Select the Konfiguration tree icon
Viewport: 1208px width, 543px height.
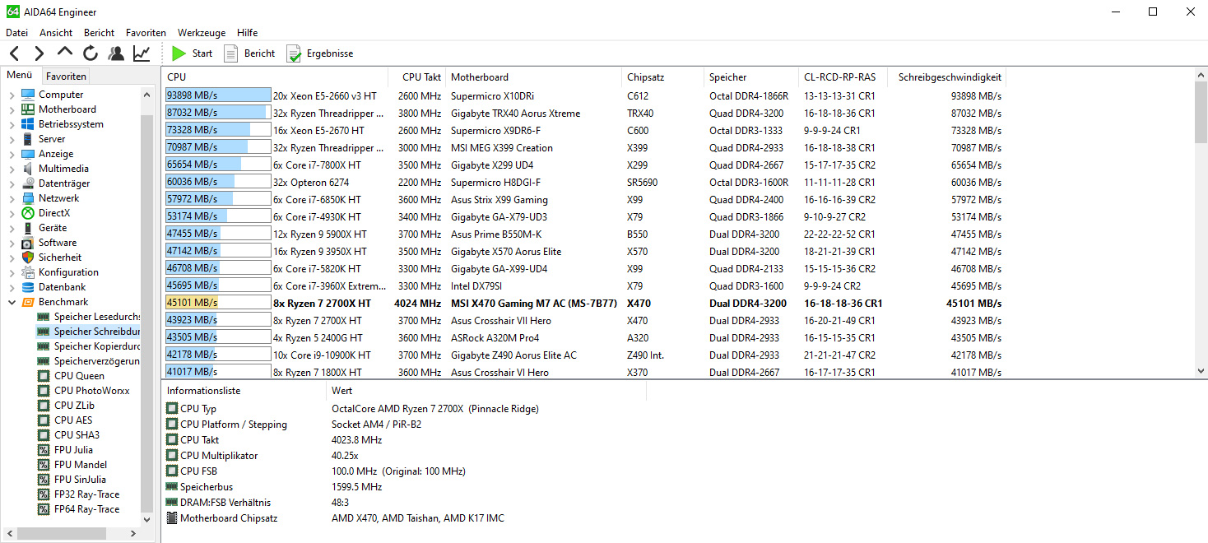[x=28, y=272]
